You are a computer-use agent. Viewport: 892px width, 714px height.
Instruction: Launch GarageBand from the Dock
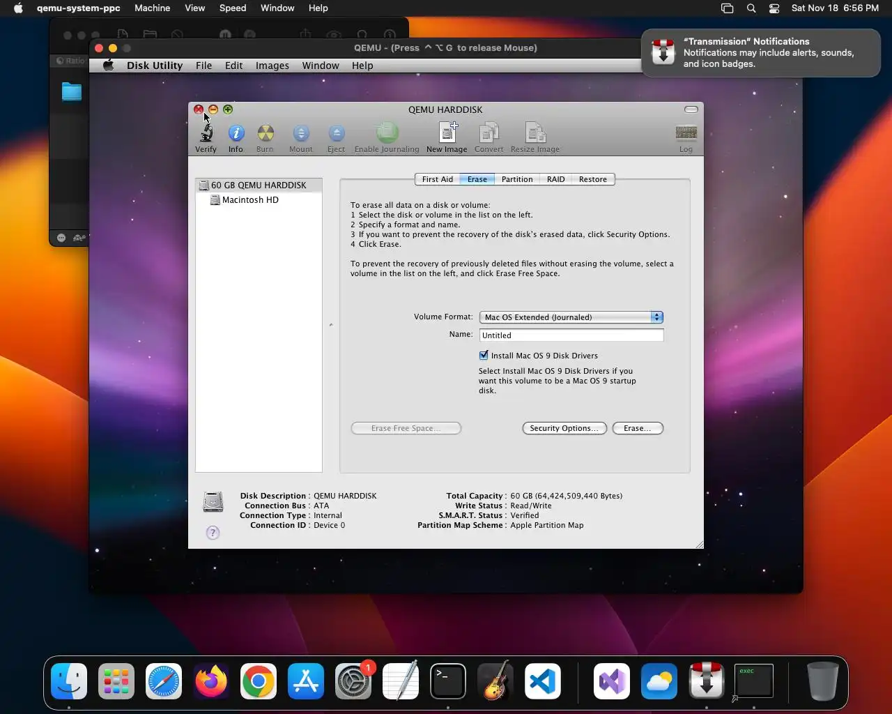(x=495, y=681)
